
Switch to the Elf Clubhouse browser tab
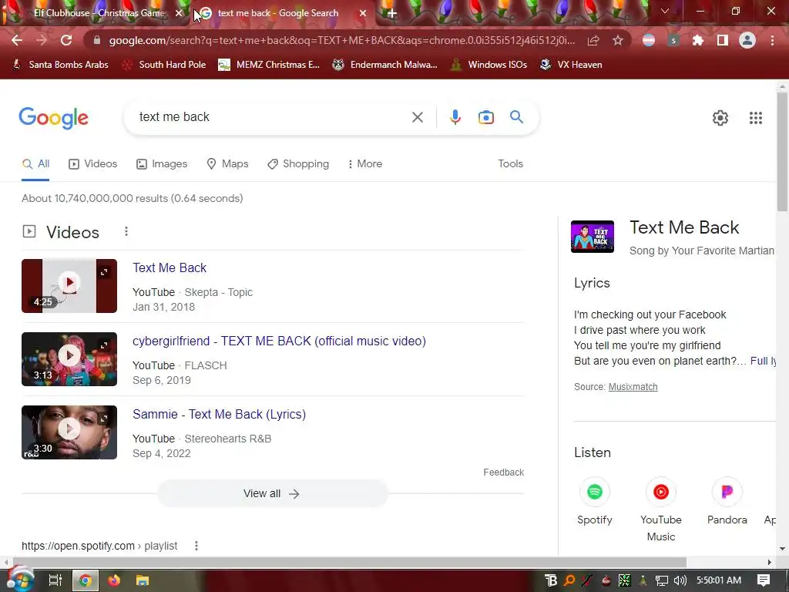[x=99, y=13]
